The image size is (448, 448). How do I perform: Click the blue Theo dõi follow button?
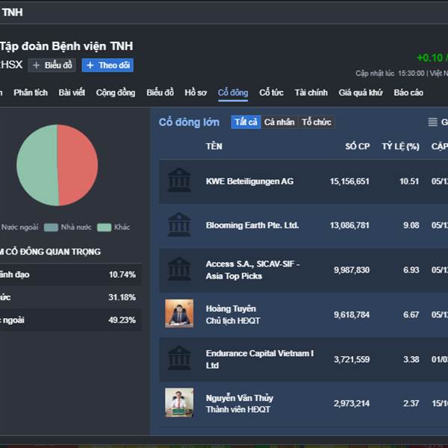click(x=108, y=65)
